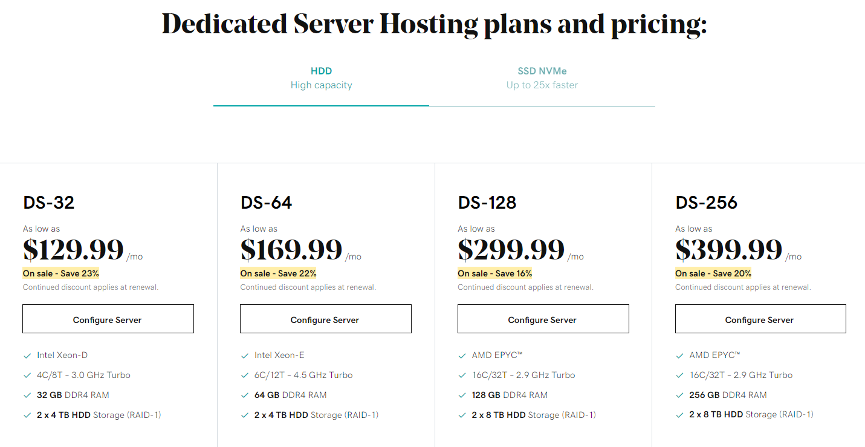Image resolution: width=865 pixels, height=447 pixels.
Task: Configure Server for DS-128 plan
Action: pos(543,319)
